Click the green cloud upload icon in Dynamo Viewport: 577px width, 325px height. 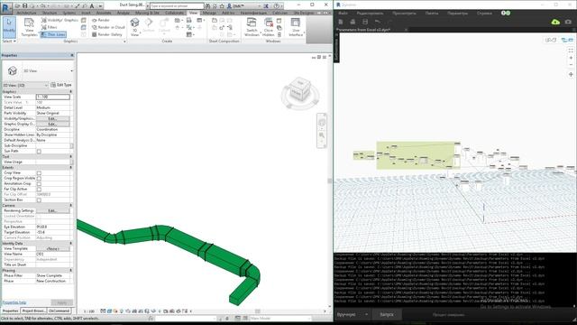point(555,22)
